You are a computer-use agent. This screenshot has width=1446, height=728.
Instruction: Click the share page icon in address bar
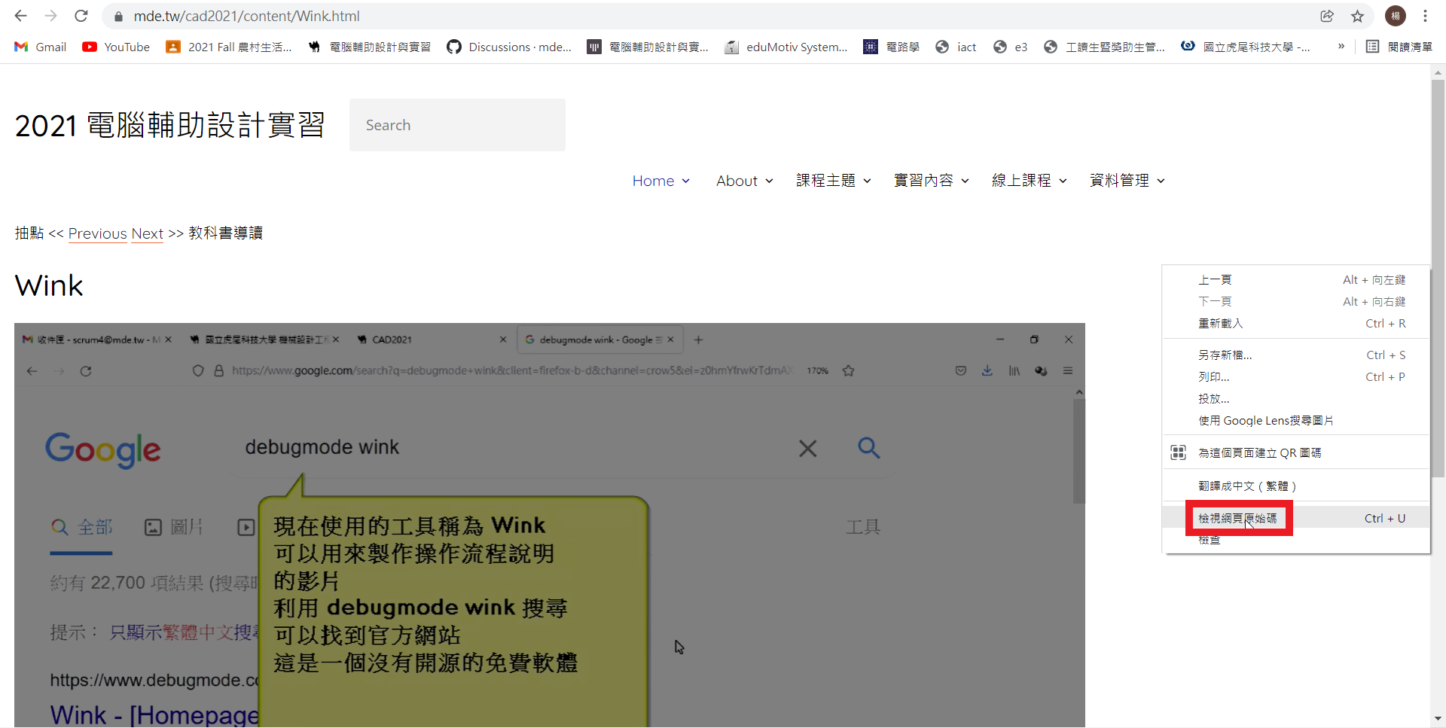(x=1327, y=16)
